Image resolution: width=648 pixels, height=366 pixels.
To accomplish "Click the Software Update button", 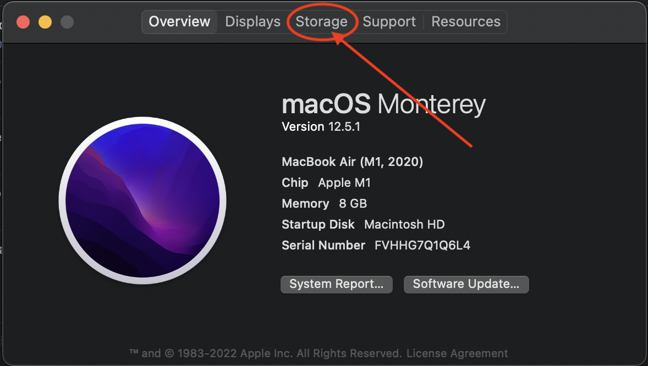I will [x=466, y=284].
